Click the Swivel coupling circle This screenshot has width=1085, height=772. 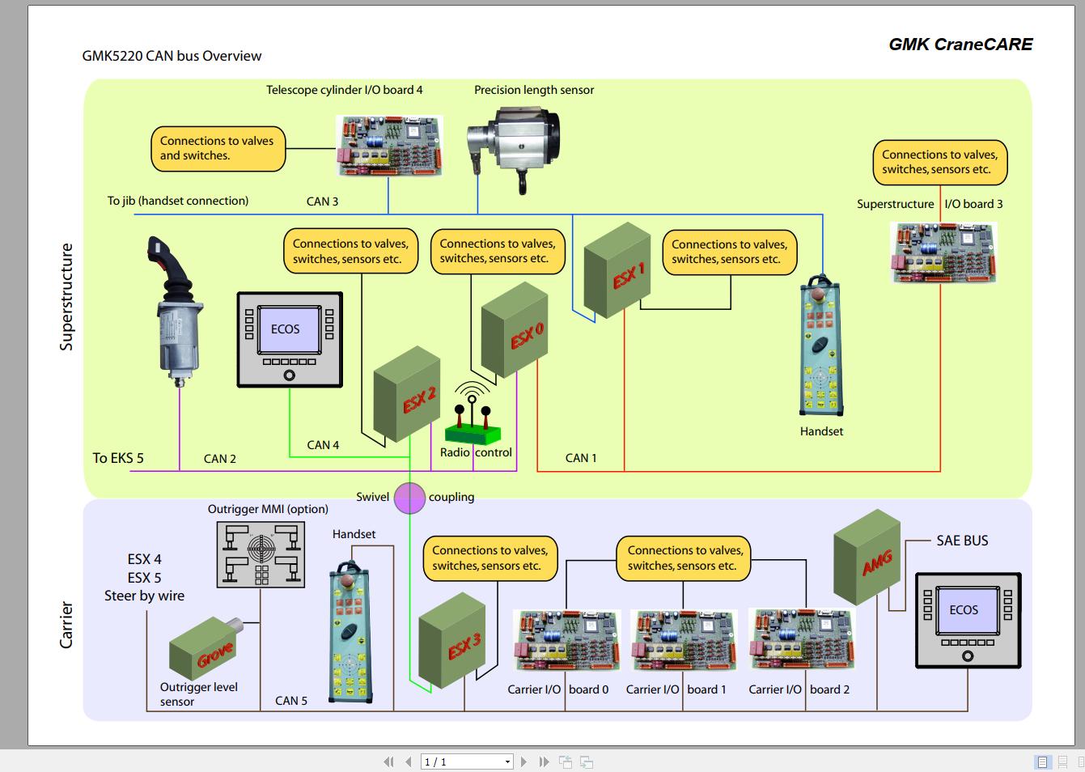coord(409,498)
